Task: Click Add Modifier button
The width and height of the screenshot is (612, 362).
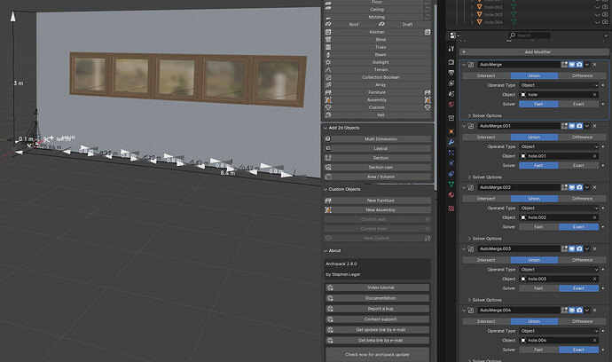Action: [x=534, y=52]
